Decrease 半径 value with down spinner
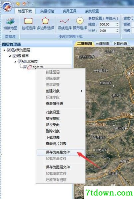Screen dimensions: 134x199 117,32
